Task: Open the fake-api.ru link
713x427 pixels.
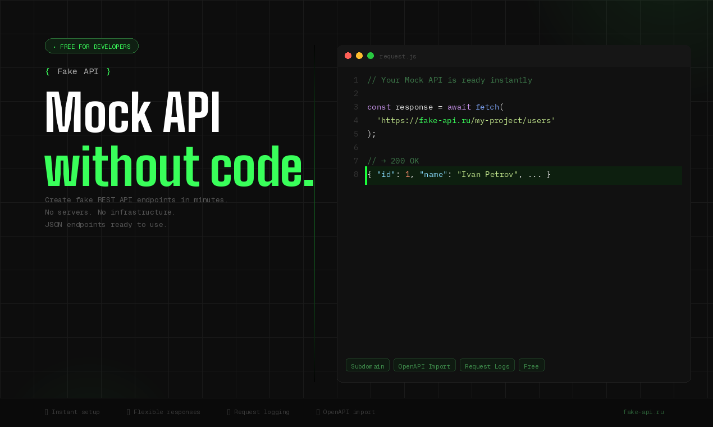Action: click(643, 411)
